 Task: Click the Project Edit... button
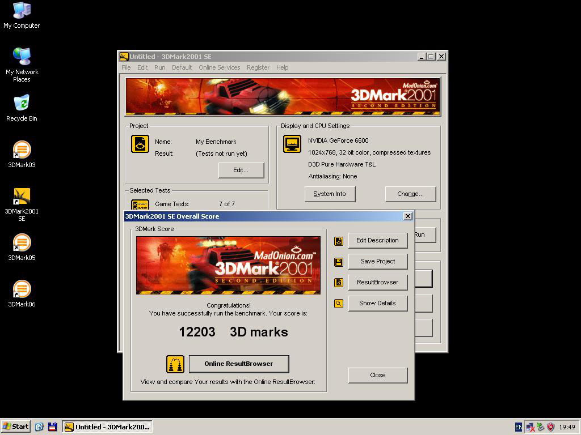[x=241, y=170]
